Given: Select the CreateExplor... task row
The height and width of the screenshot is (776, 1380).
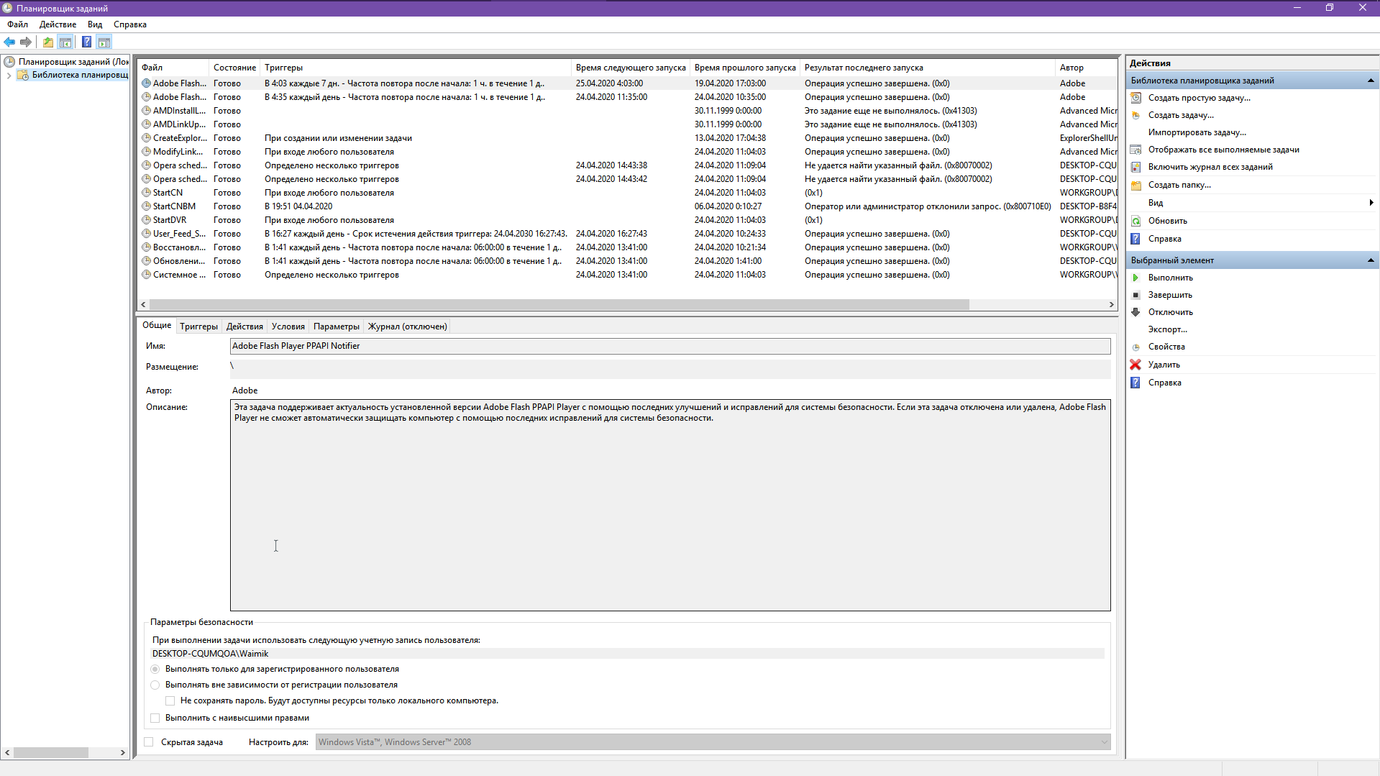Looking at the screenshot, I should coord(627,138).
